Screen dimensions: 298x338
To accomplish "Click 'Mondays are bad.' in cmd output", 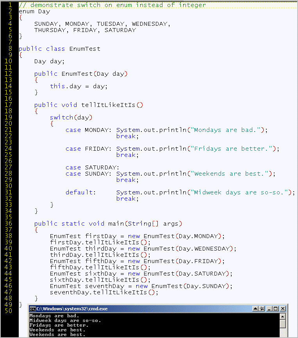I will tap(54, 316).
